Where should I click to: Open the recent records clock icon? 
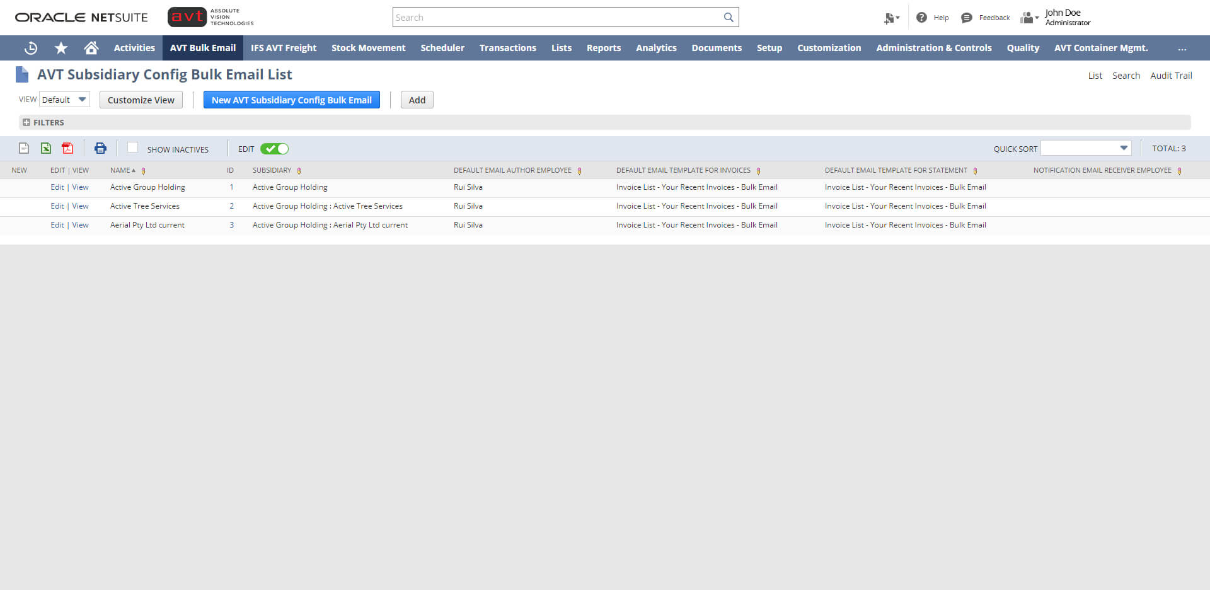pyautogui.click(x=30, y=48)
